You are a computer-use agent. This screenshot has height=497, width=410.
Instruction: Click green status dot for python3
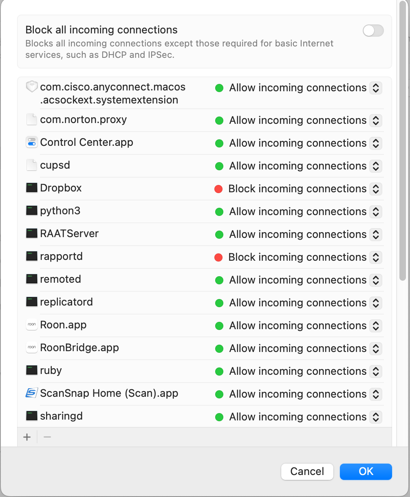(x=219, y=211)
